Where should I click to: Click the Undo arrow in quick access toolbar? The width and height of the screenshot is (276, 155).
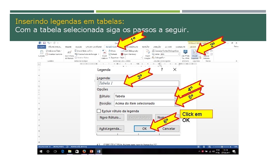tap(49, 43)
